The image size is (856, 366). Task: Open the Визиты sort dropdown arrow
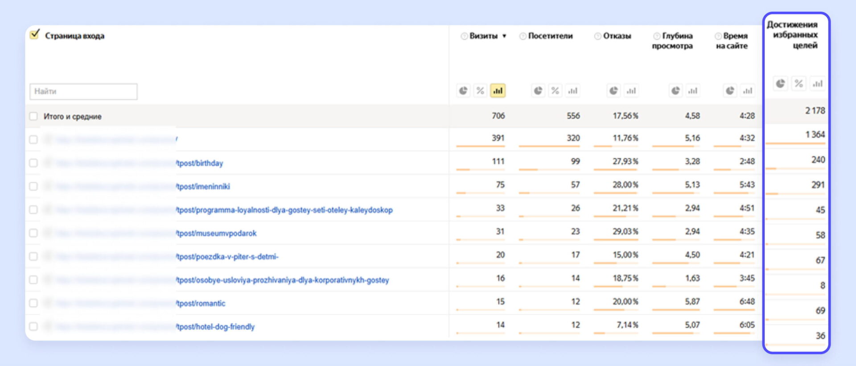tap(504, 36)
